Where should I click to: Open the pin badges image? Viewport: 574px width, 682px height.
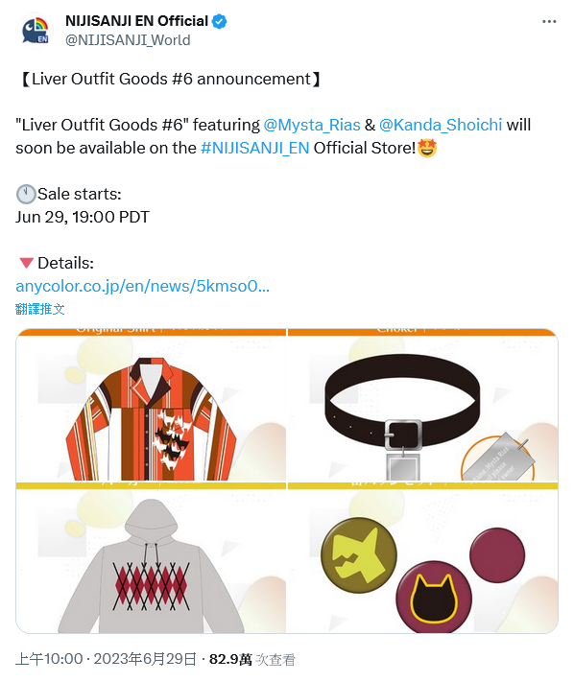click(422, 557)
